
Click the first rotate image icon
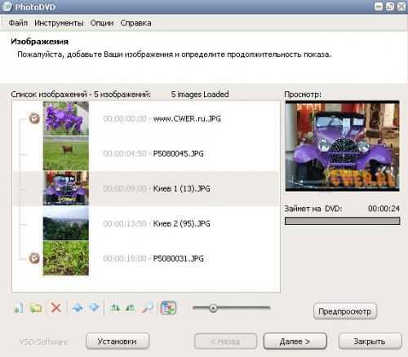pyautogui.click(x=115, y=308)
